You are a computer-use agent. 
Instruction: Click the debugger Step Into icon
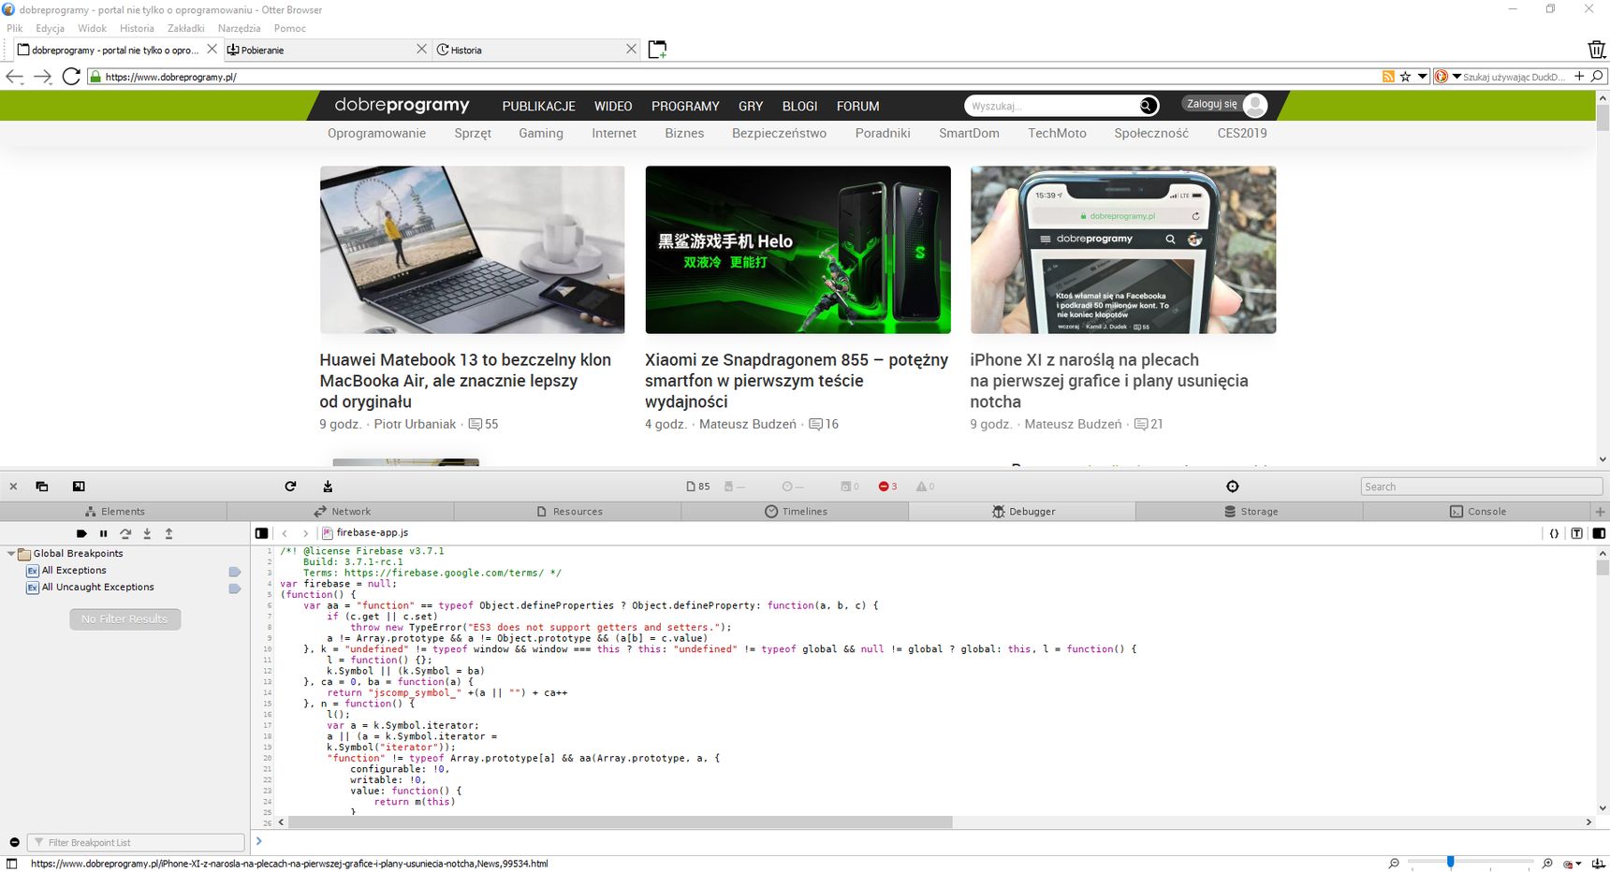pyautogui.click(x=147, y=534)
